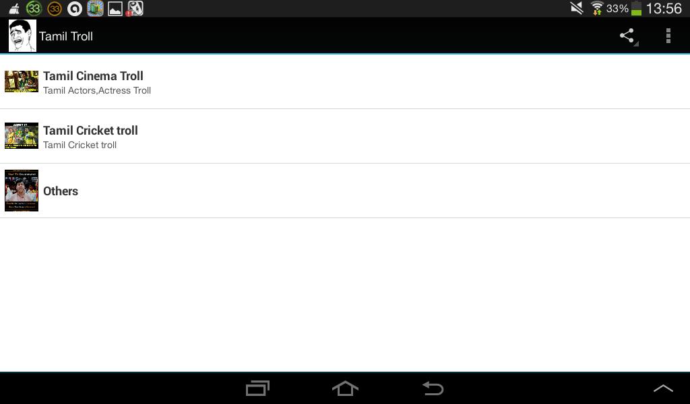Image resolution: width=690 pixels, height=404 pixels.
Task: Tap the green 33 battery notification icon
Action: click(34, 8)
